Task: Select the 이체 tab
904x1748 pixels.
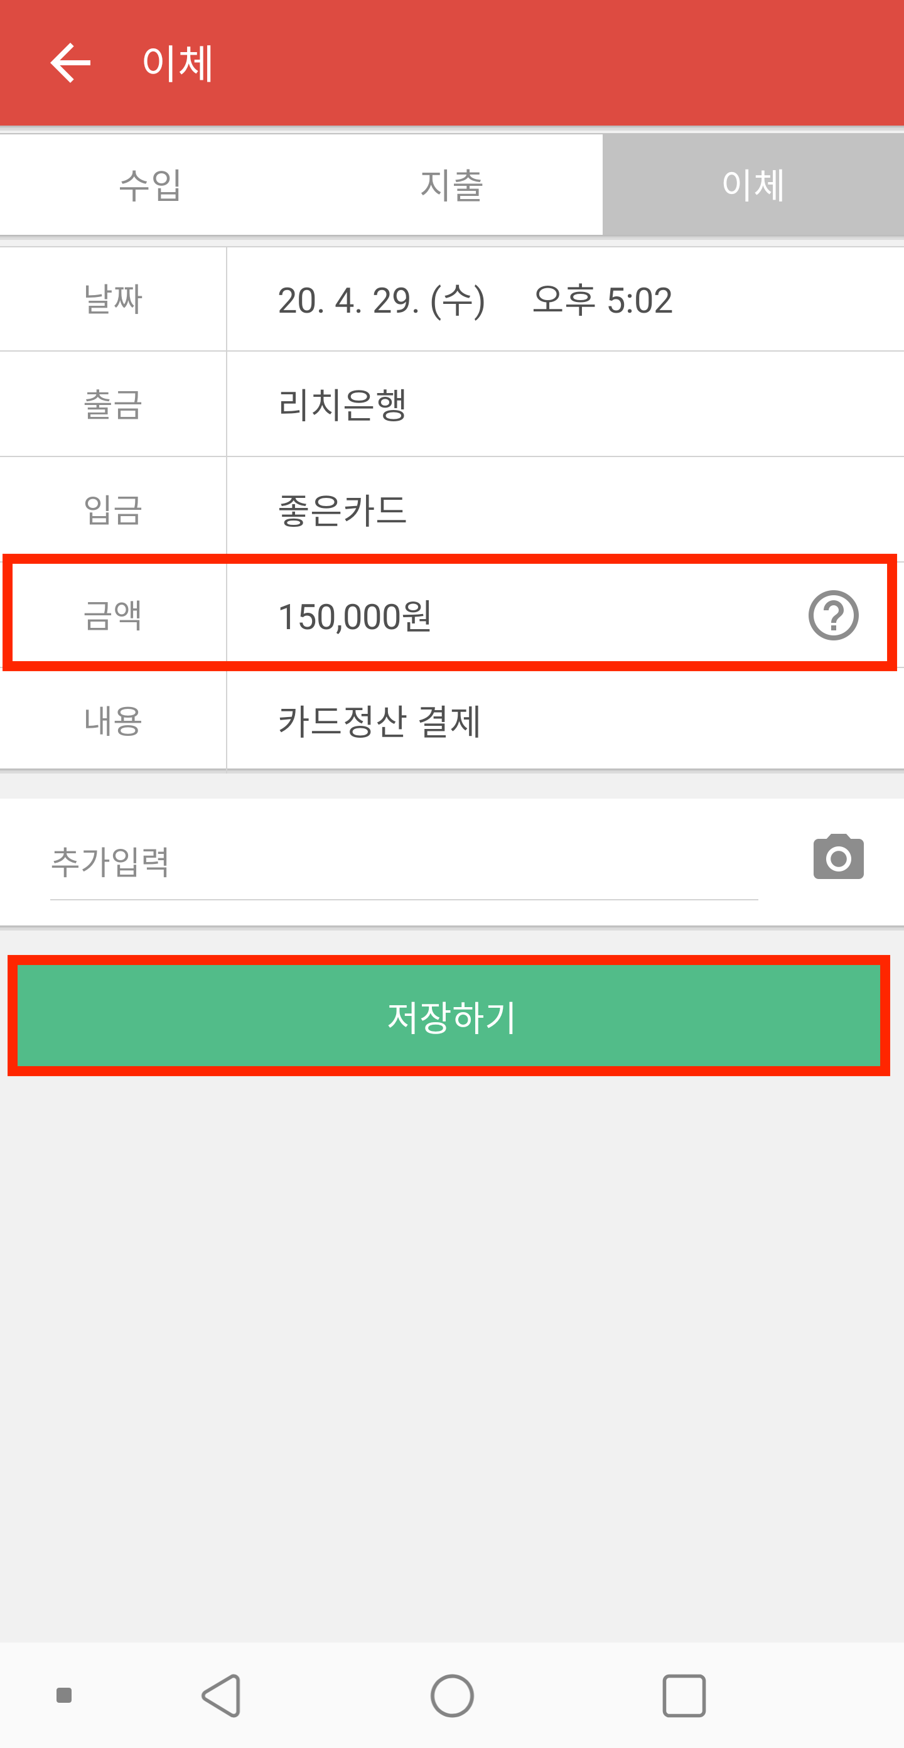Action: pos(753,185)
